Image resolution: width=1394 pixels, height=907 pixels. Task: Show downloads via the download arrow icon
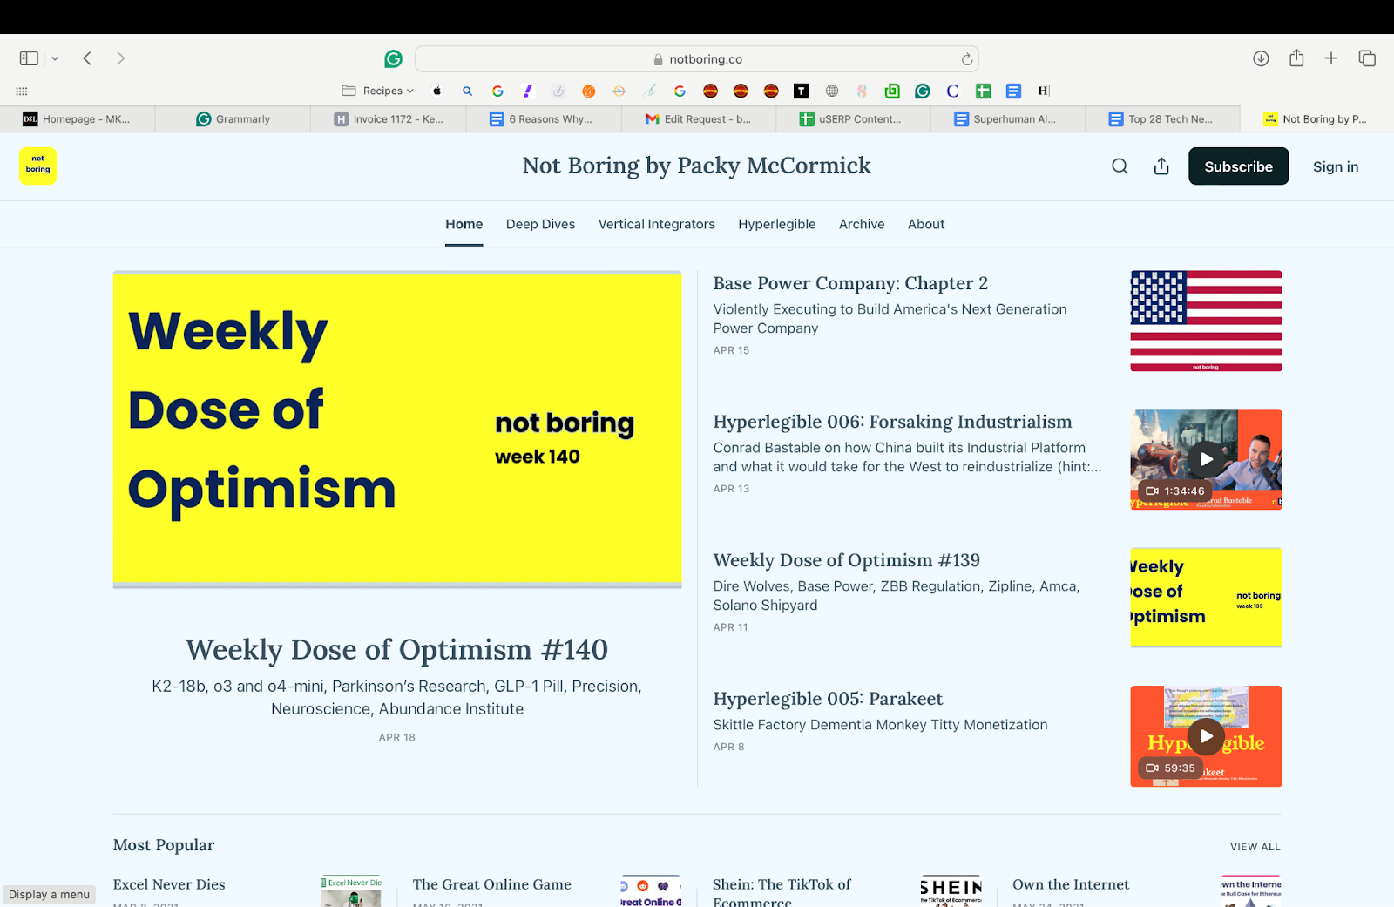[1261, 58]
